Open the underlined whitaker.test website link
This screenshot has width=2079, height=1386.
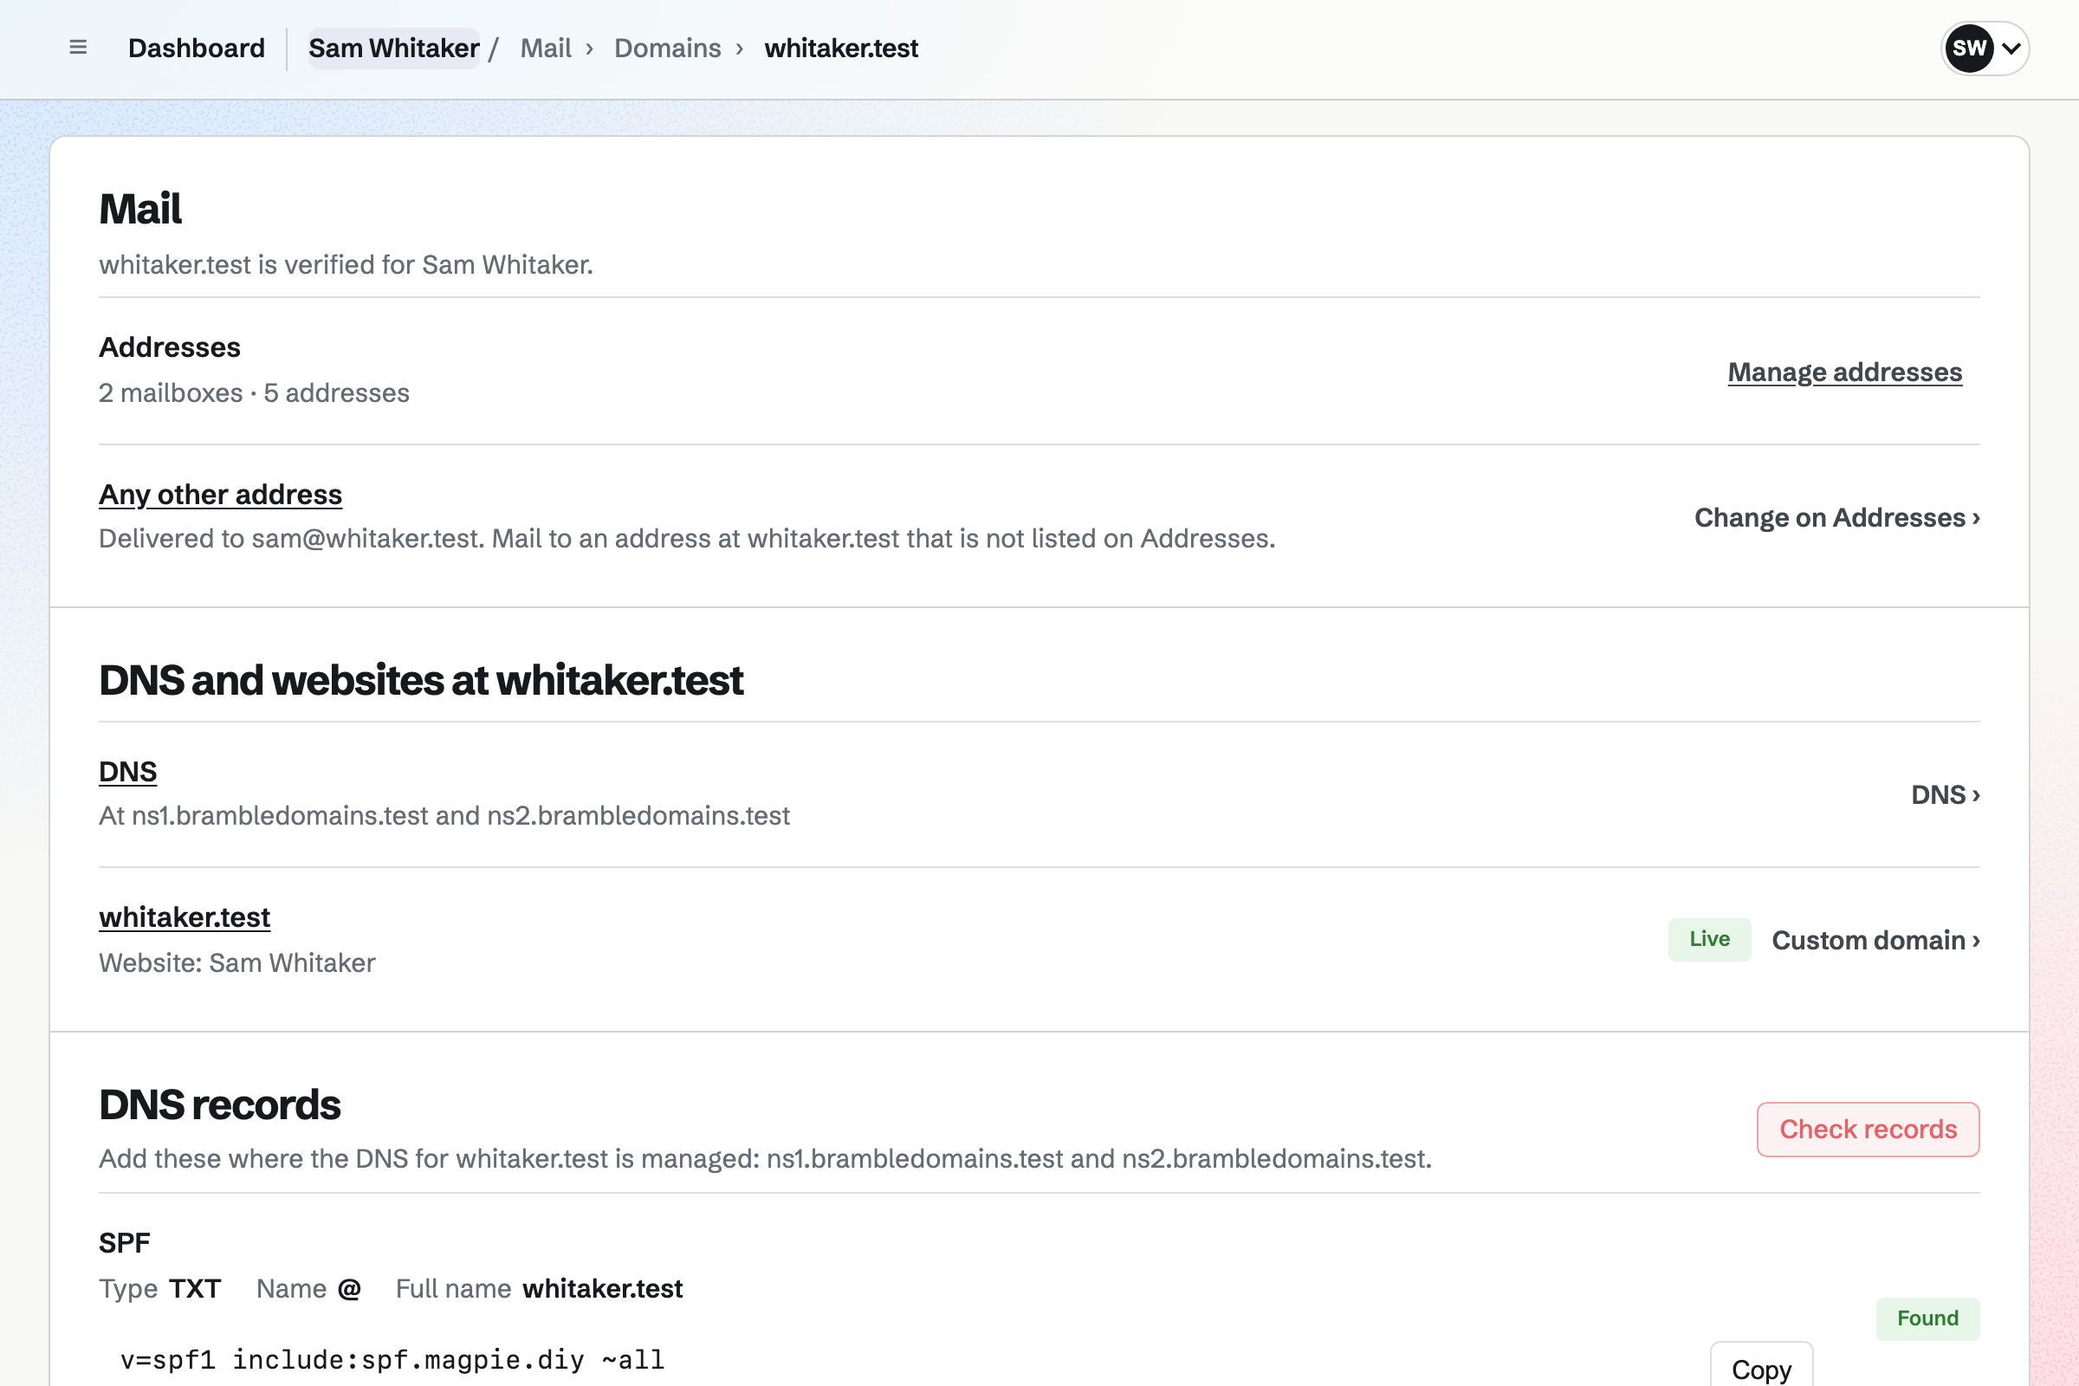(x=185, y=917)
